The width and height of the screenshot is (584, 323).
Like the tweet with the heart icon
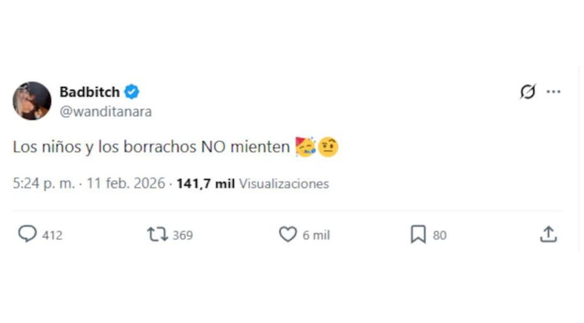tap(288, 234)
